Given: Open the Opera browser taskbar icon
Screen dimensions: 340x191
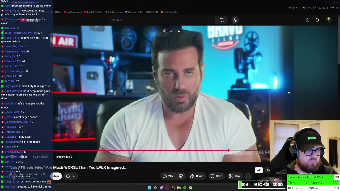Looking at the screenshot, I should 167,188.
